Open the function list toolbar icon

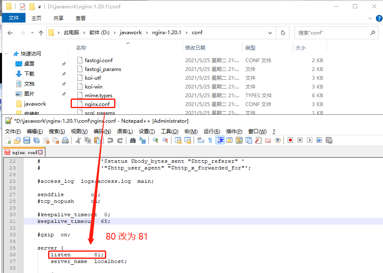(258, 140)
